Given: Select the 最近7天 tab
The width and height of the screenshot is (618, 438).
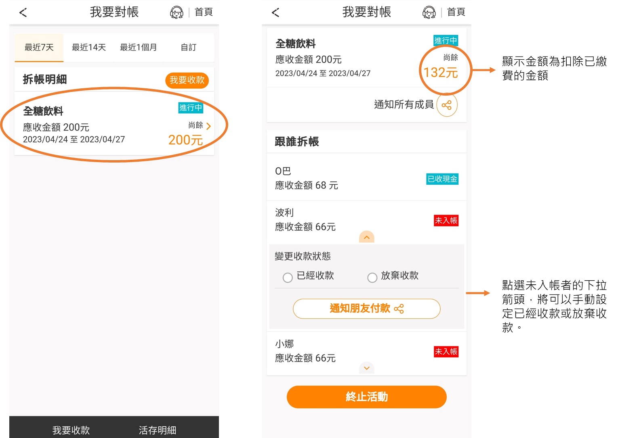Looking at the screenshot, I should pos(39,48).
